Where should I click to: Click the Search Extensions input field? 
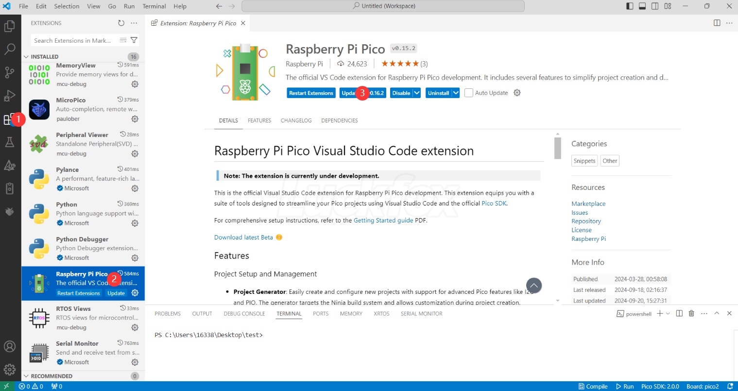tap(73, 40)
